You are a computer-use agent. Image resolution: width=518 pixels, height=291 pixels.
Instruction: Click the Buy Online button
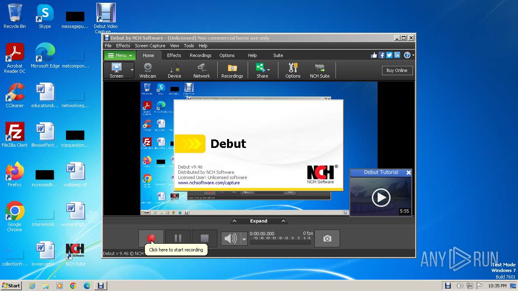click(397, 70)
